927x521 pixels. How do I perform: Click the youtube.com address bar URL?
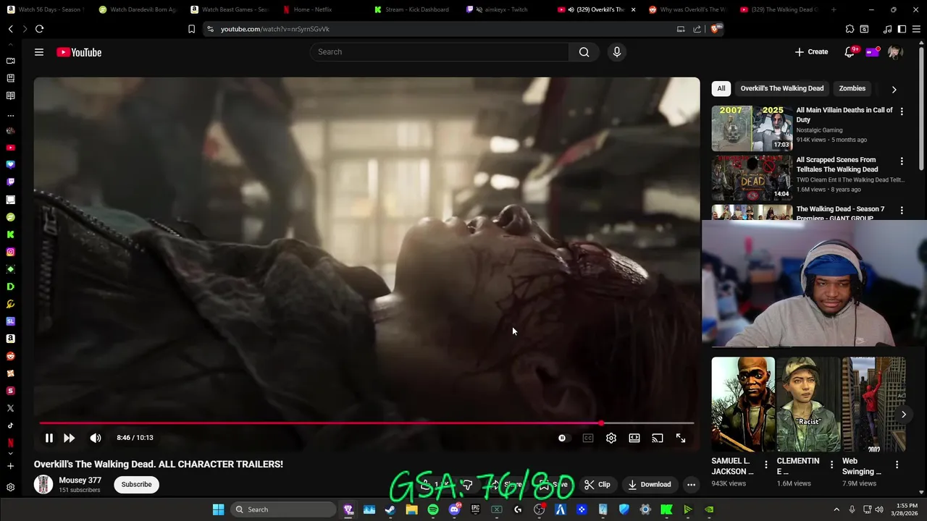[x=275, y=29]
